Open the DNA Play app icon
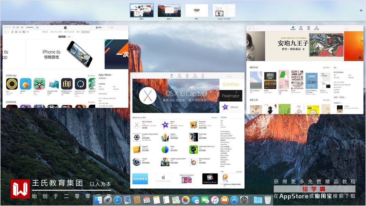Image resolution: width=366 pixels, height=206 pixels. (39, 84)
